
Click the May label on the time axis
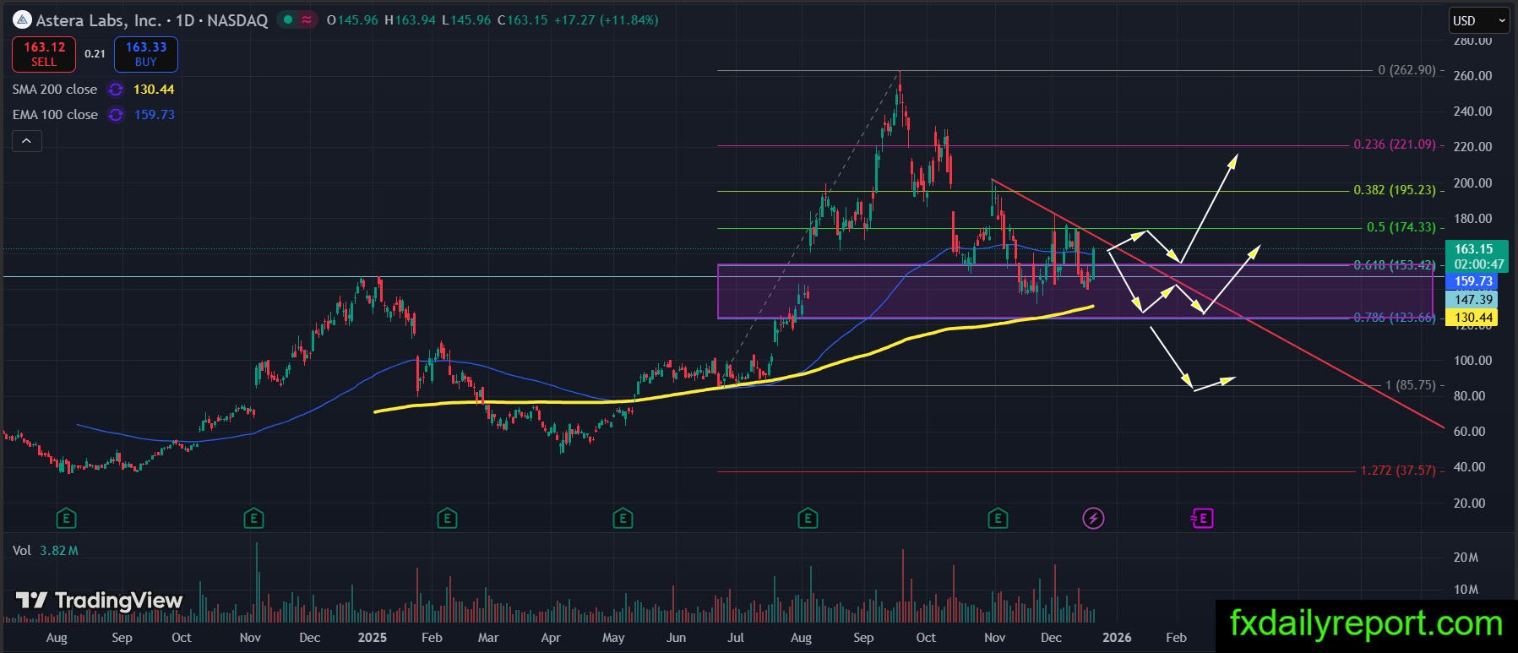point(613,638)
